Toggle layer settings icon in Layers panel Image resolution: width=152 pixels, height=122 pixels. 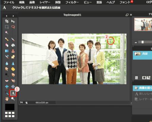136,78
